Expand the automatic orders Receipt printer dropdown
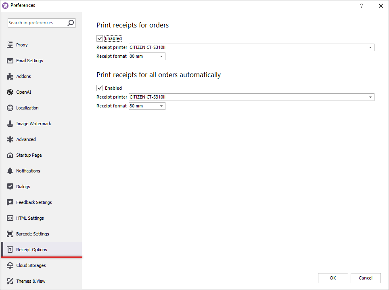 point(370,97)
